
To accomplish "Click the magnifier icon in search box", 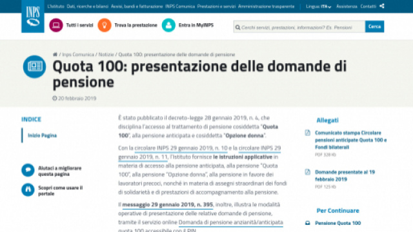I will coord(237,27).
